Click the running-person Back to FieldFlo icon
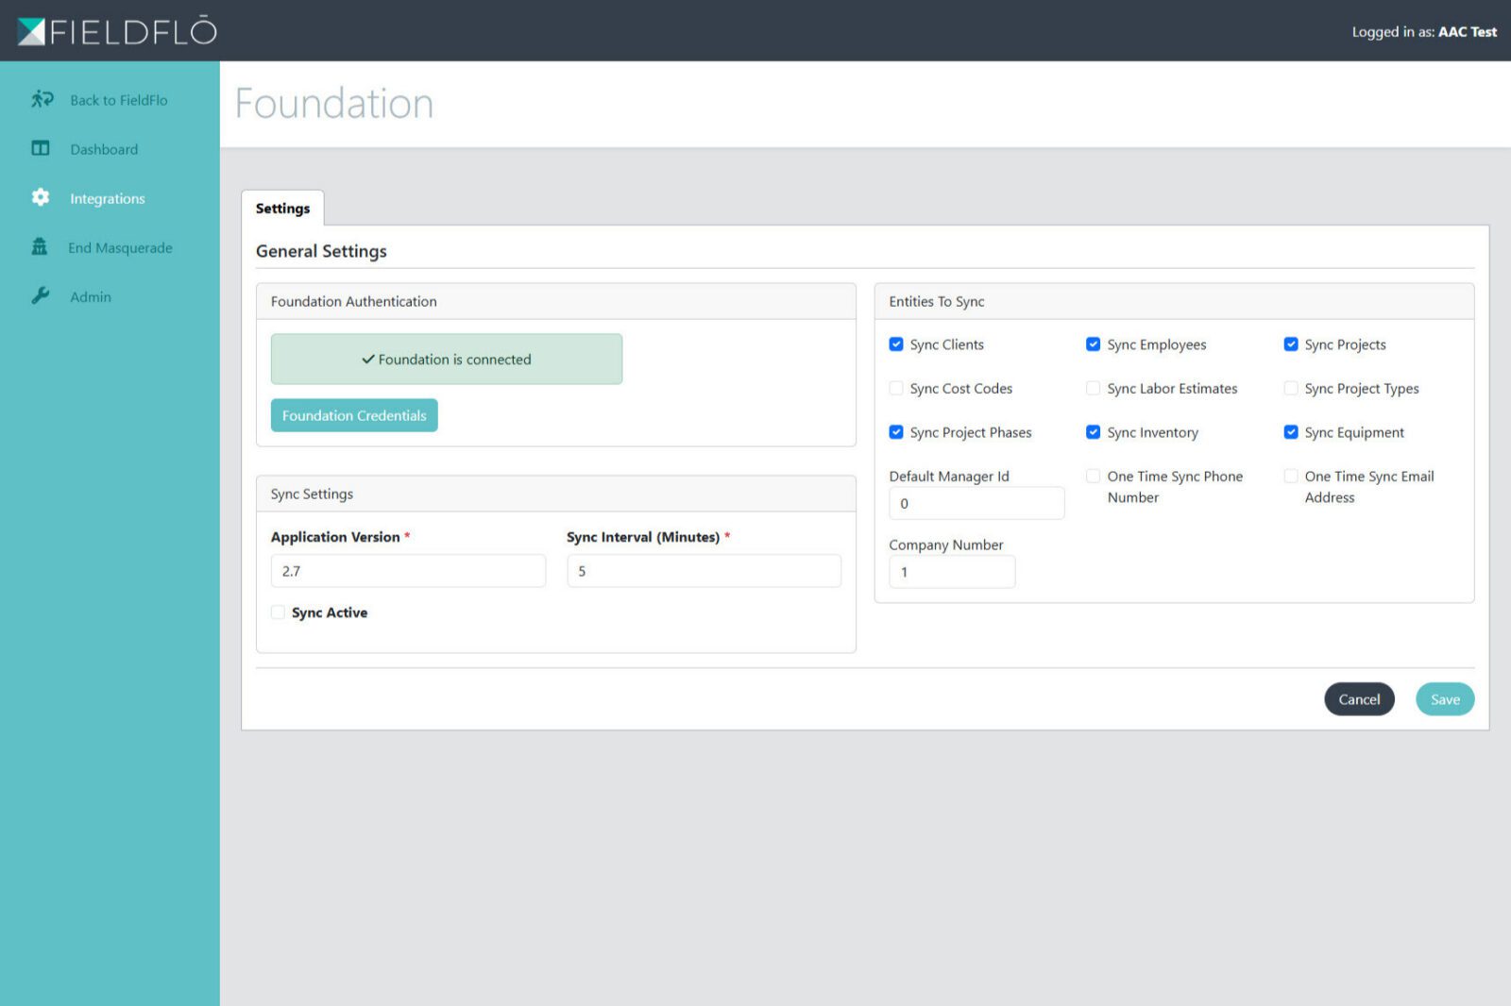The width and height of the screenshot is (1511, 1006). tap(42, 99)
